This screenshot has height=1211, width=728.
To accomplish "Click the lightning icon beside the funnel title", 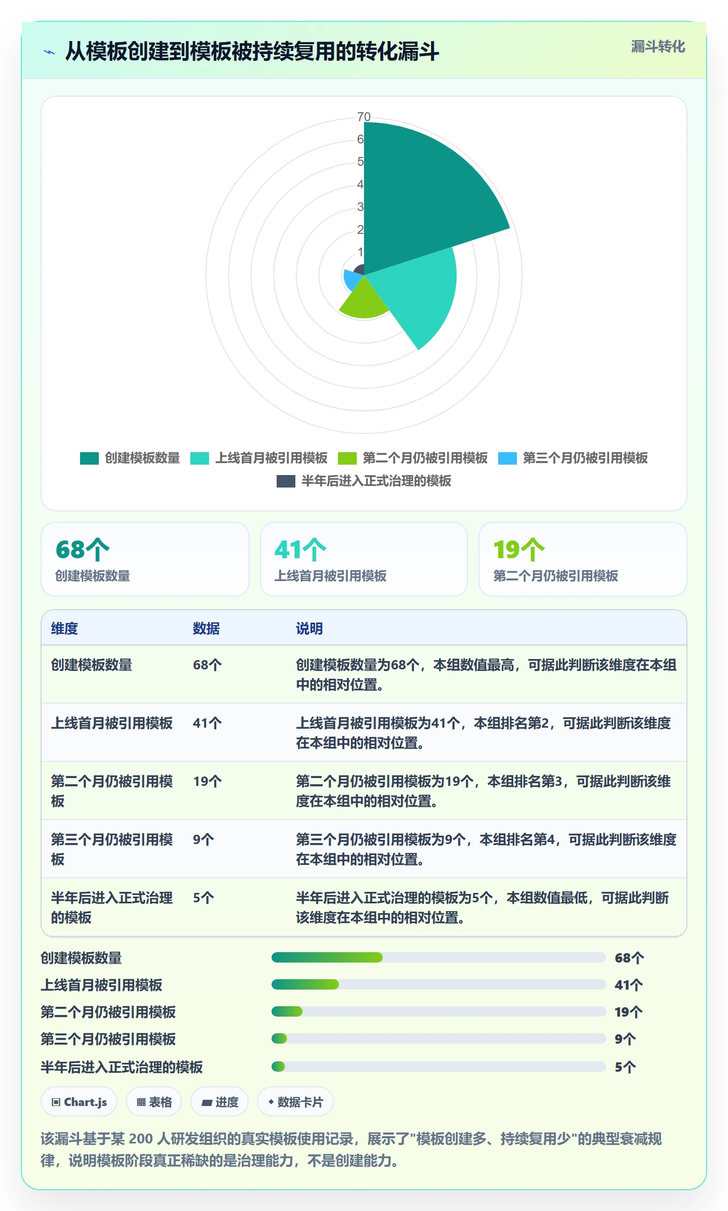I will (49, 52).
